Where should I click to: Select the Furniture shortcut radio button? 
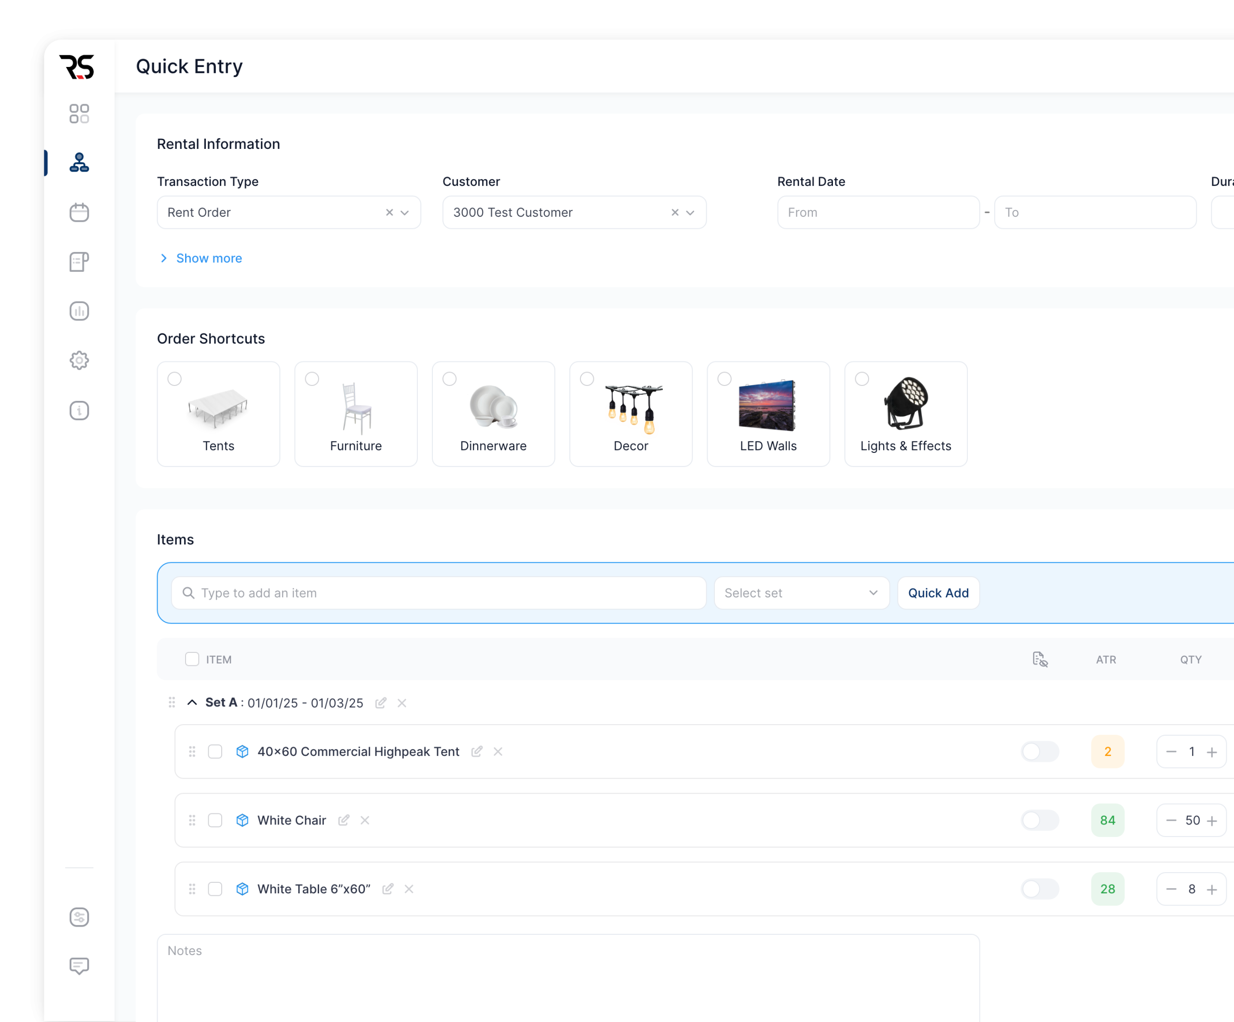point(312,379)
